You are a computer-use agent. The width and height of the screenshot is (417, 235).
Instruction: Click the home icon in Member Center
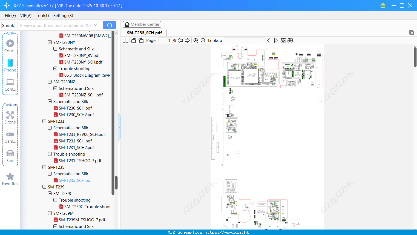[x=127, y=24]
